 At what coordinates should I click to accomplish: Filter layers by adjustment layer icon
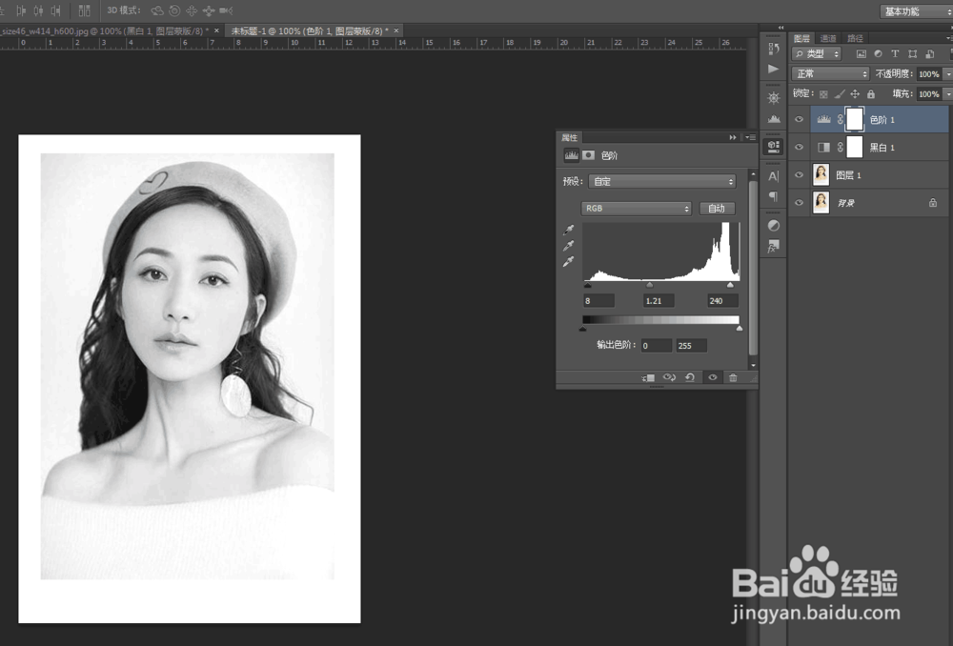pyautogui.click(x=878, y=54)
